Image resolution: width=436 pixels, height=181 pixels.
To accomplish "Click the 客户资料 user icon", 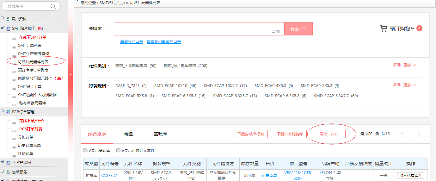I will (8, 19).
